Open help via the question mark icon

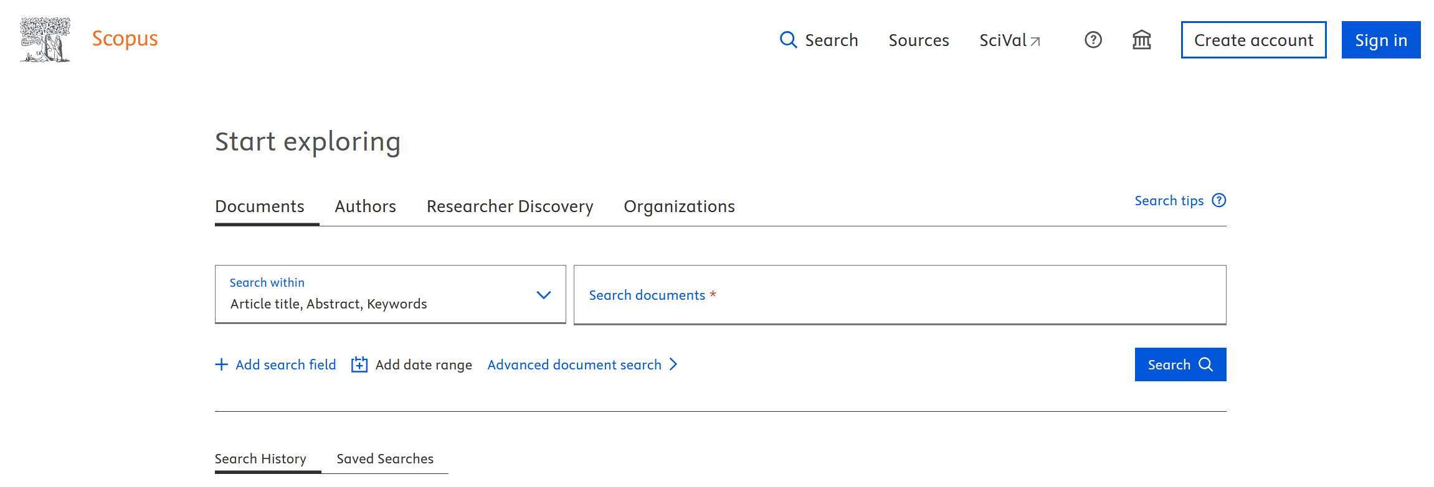tap(1093, 40)
